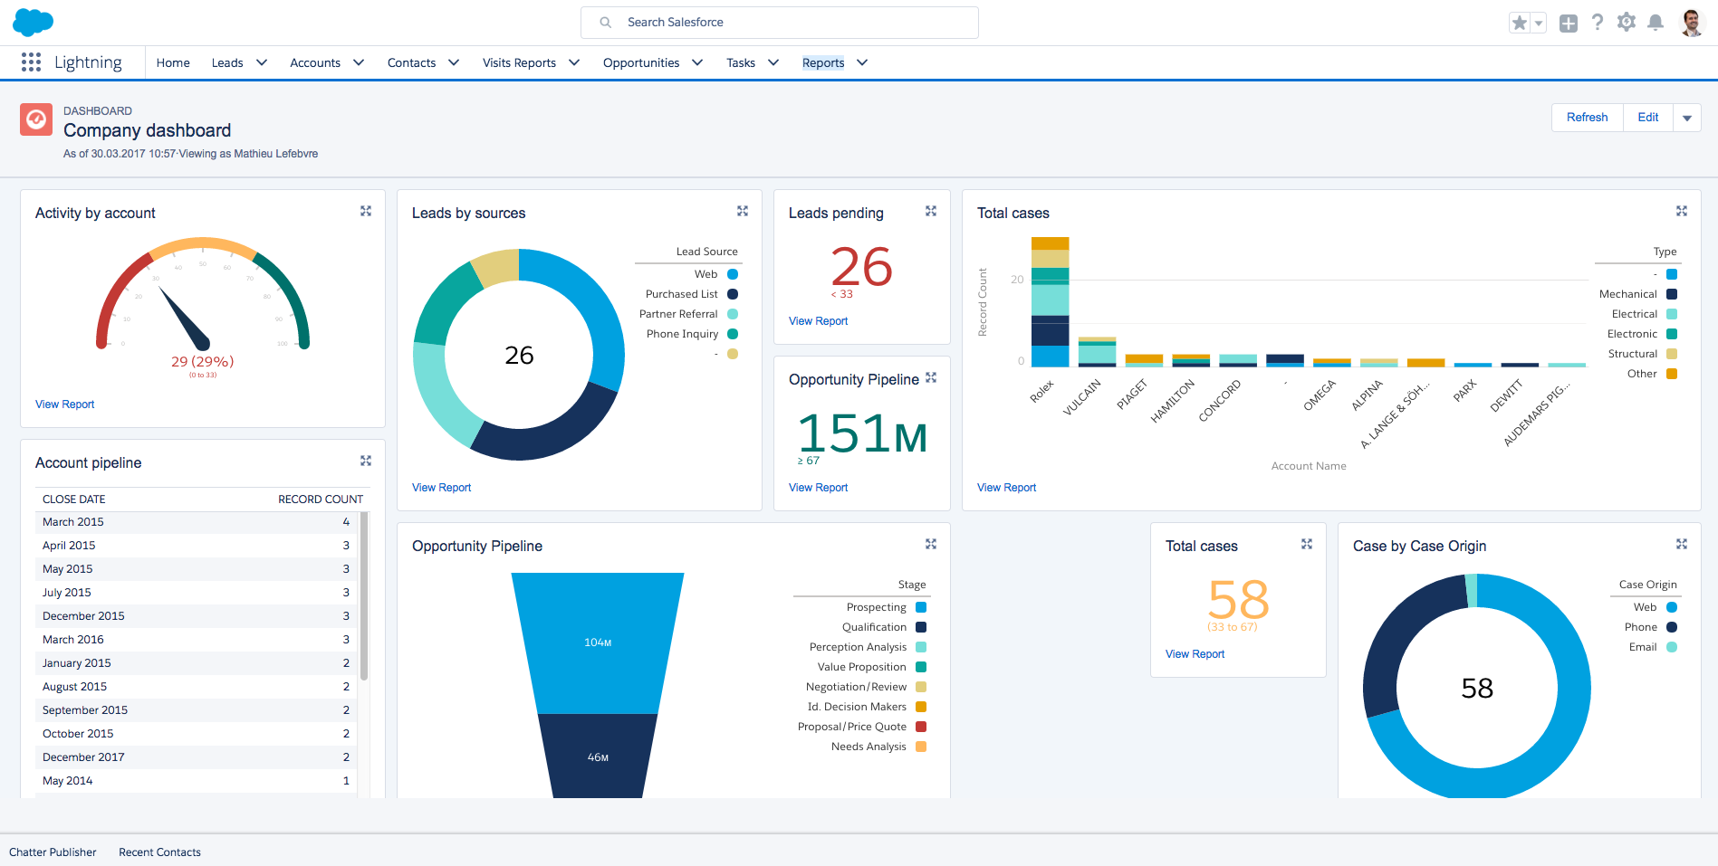
Task: Click the Favorites star icon
Action: click(x=1519, y=23)
